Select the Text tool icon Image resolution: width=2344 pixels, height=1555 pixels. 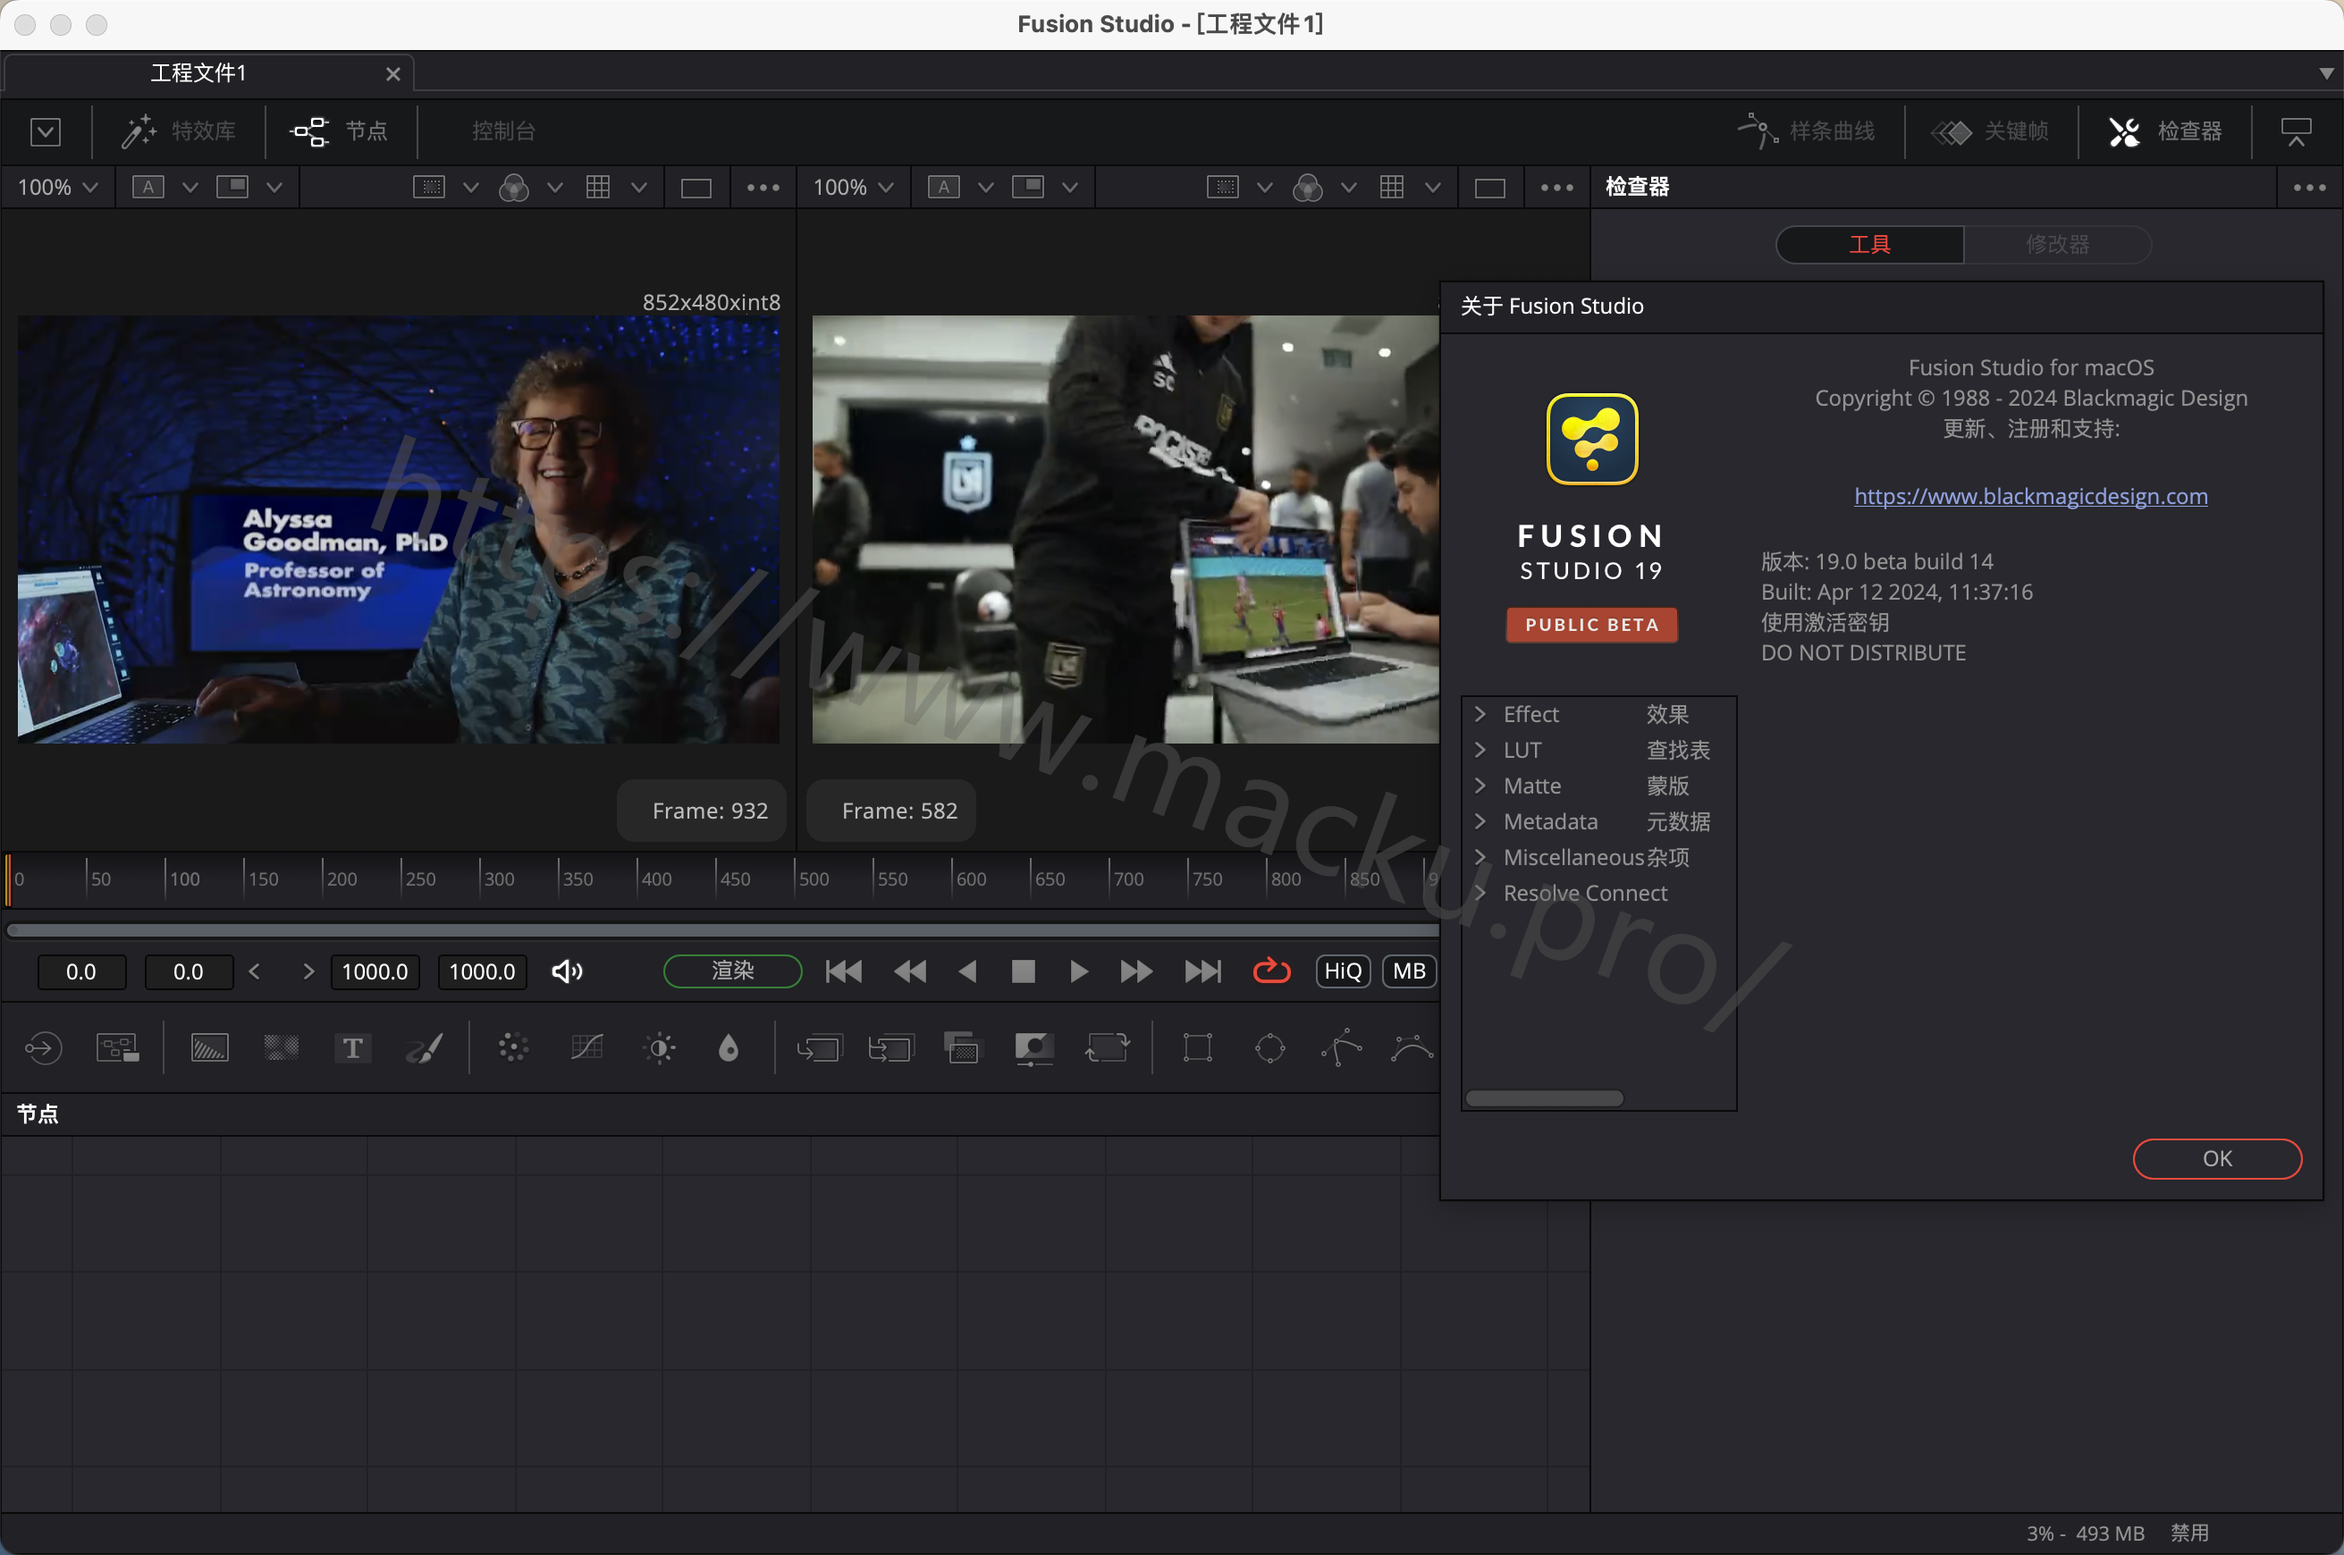(352, 1048)
